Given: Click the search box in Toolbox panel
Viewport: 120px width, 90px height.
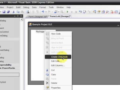Looking at the screenshot, I should tap(9, 74).
